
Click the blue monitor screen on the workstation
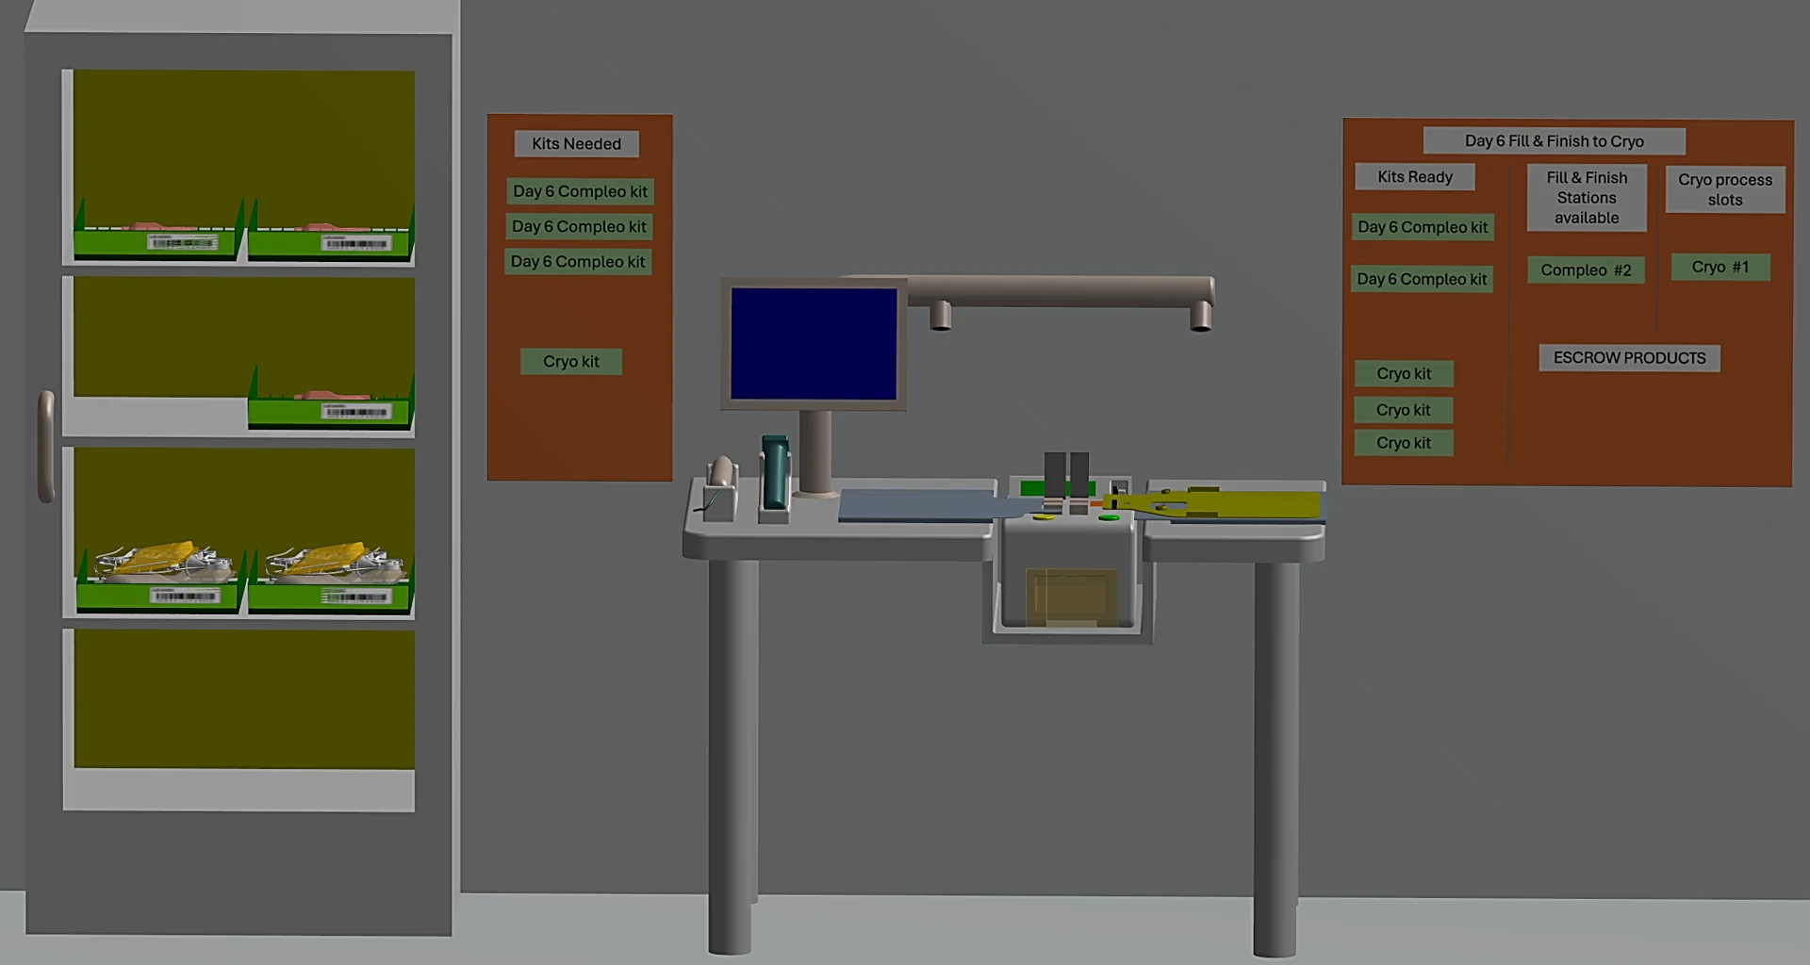[814, 344]
